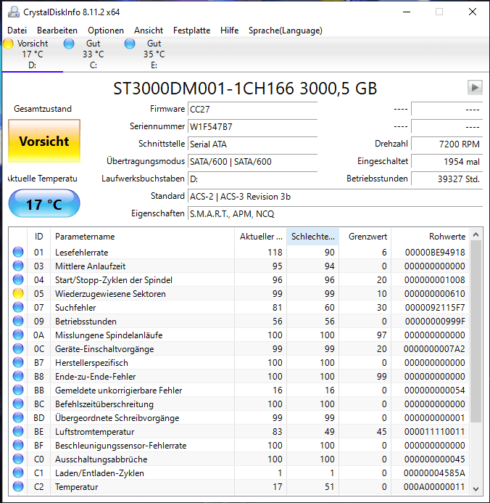Select drive D: tab with Vorsicht status
490x503 pixels.
point(33,54)
